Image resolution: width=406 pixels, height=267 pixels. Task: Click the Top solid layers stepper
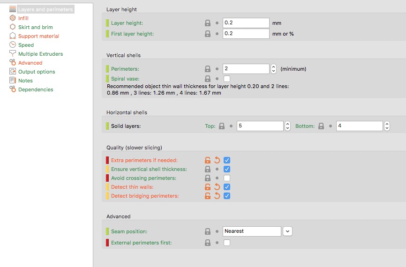(x=288, y=126)
